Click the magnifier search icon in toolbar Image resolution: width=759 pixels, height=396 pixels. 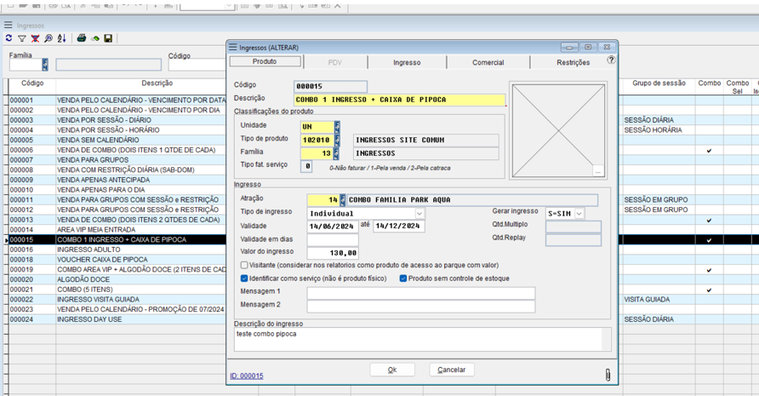pos(49,38)
